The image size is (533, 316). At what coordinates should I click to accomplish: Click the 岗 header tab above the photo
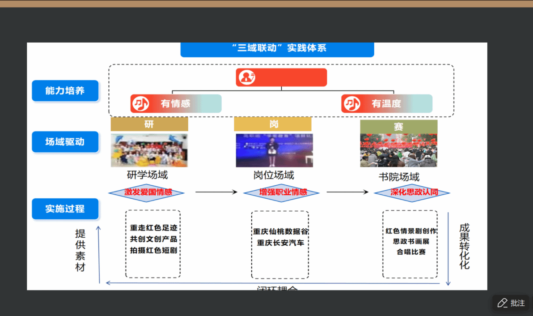pos(273,124)
